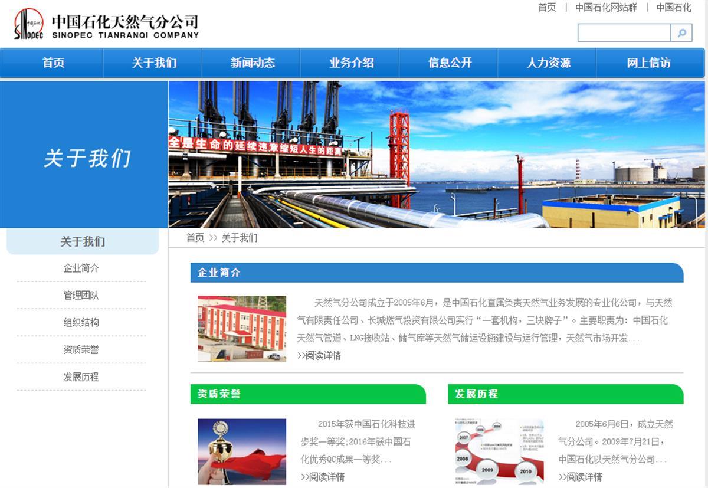The image size is (708, 488).
Task: Open 人力资源 navigation item
Action: [x=548, y=63]
